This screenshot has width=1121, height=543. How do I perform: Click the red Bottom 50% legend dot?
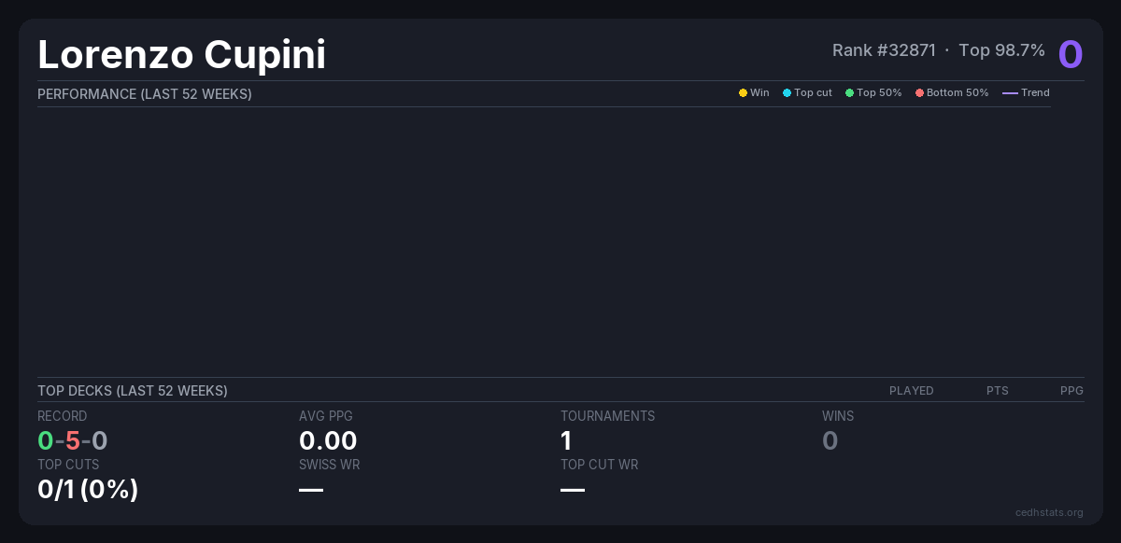(919, 93)
